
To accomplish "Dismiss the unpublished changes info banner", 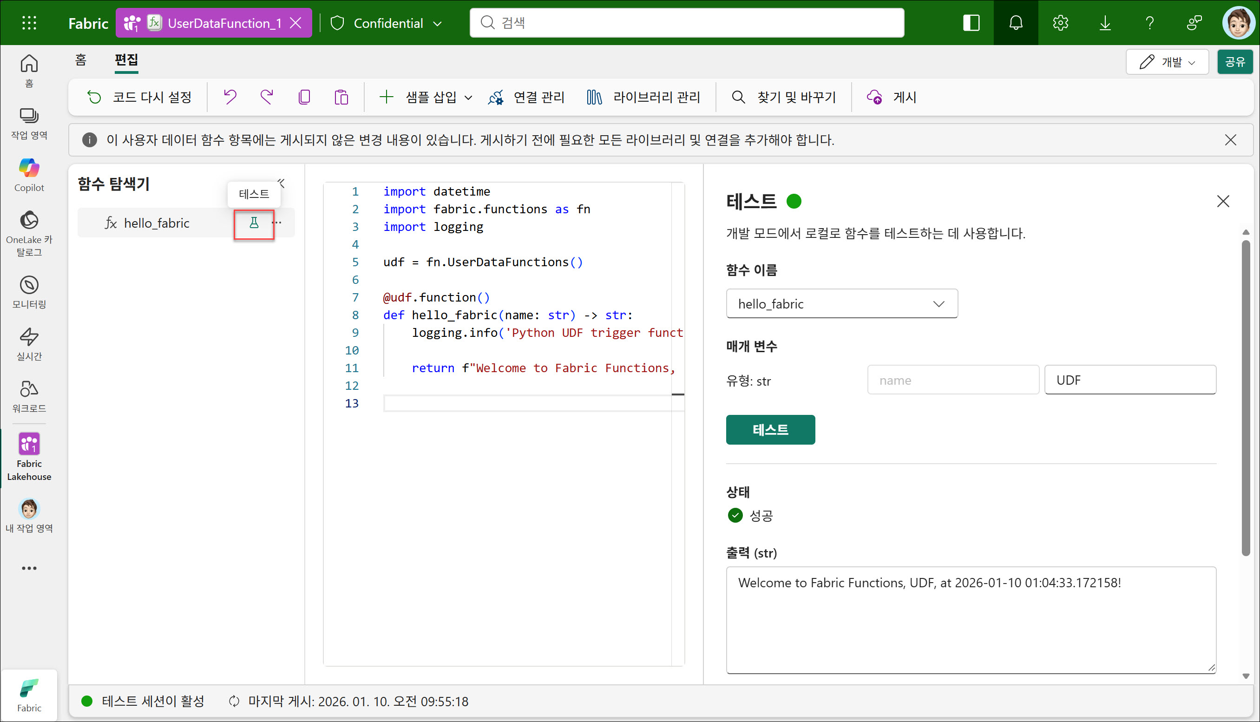I will tap(1230, 140).
